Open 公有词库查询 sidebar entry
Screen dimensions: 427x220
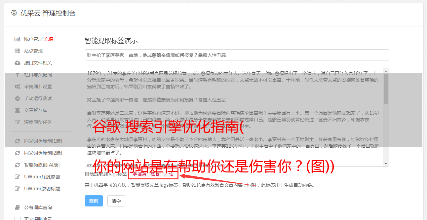tap(38, 207)
